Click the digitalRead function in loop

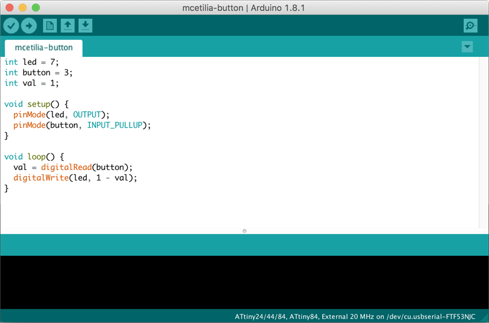point(67,167)
